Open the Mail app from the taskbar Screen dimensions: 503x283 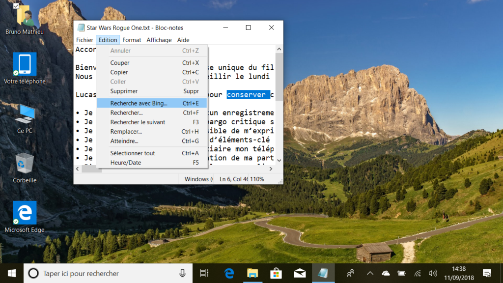coord(300,273)
